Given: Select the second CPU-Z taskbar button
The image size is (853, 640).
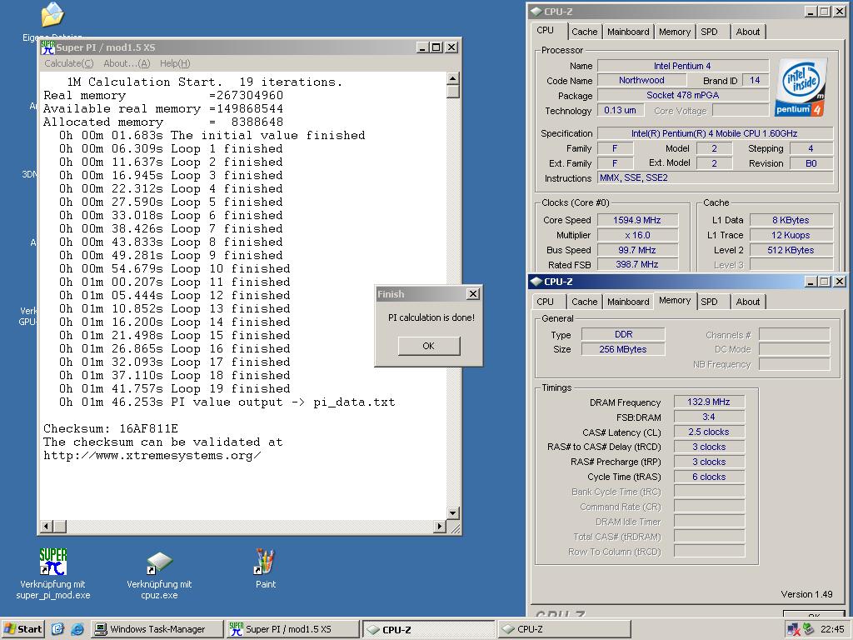Looking at the screenshot, I should pyautogui.click(x=564, y=629).
